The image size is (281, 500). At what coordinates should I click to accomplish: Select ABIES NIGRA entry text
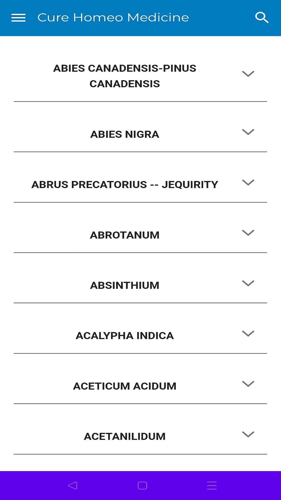pos(125,134)
